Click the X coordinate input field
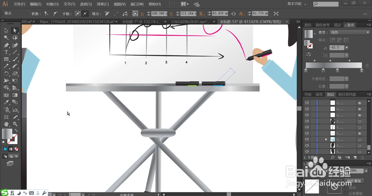372x196 pixels. 159,13
